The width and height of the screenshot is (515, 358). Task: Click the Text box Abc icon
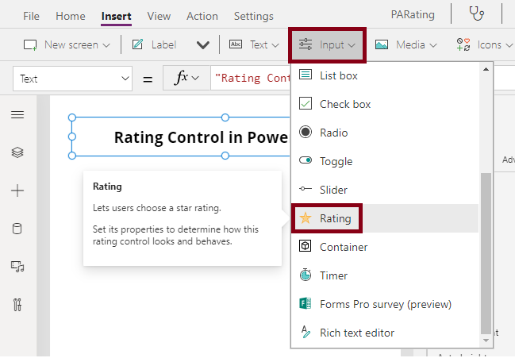pos(236,44)
